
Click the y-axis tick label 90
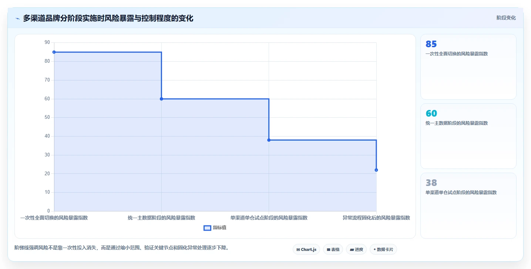pyautogui.click(x=47, y=42)
